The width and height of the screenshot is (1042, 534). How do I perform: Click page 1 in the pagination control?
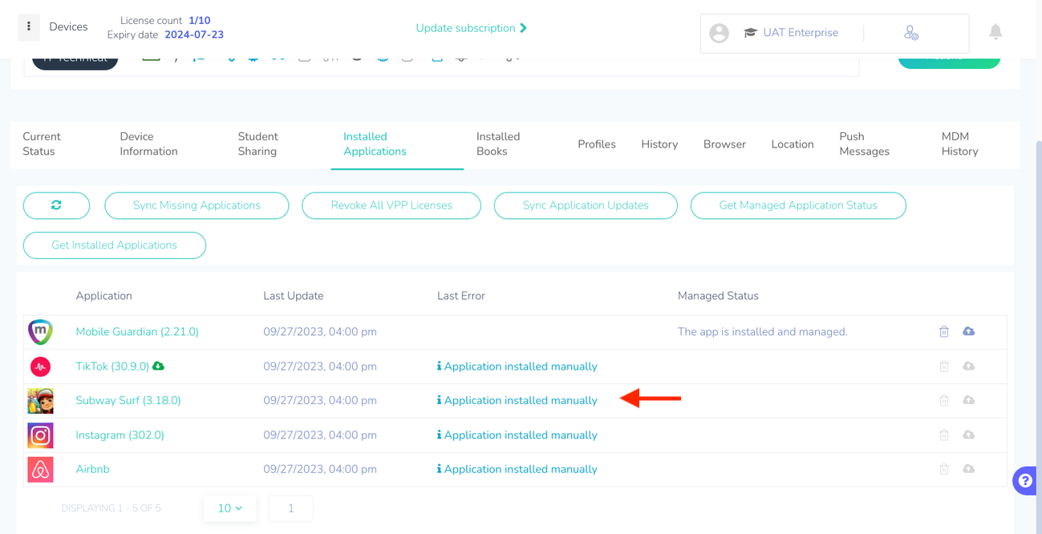coord(290,508)
